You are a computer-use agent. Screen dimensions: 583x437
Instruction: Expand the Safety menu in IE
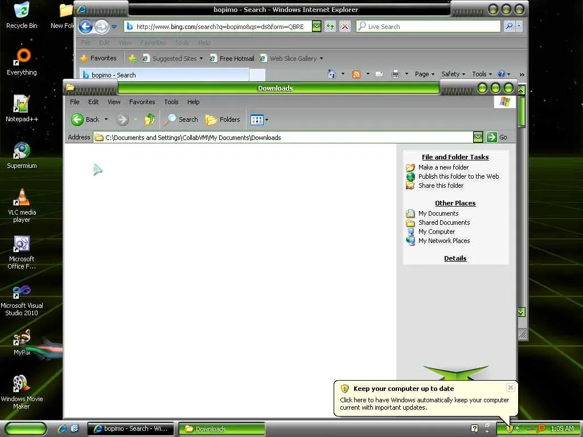(x=453, y=74)
